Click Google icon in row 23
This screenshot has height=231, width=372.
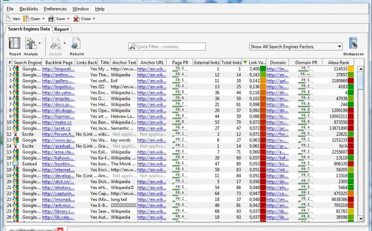pyautogui.click(x=16, y=199)
